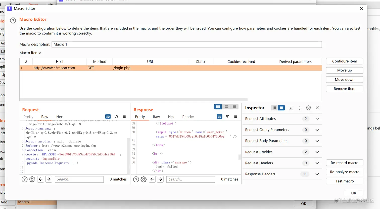Image resolution: width=380 pixels, height=209 pixels.
Task: Click the Re-analyze macro button
Action: point(345,172)
